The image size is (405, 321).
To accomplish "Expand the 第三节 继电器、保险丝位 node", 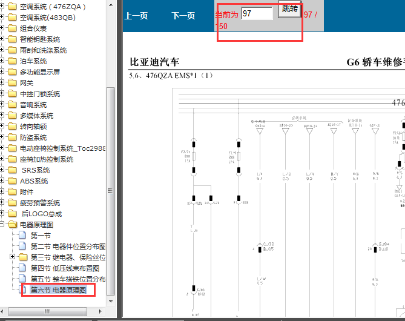I will coord(12,257).
